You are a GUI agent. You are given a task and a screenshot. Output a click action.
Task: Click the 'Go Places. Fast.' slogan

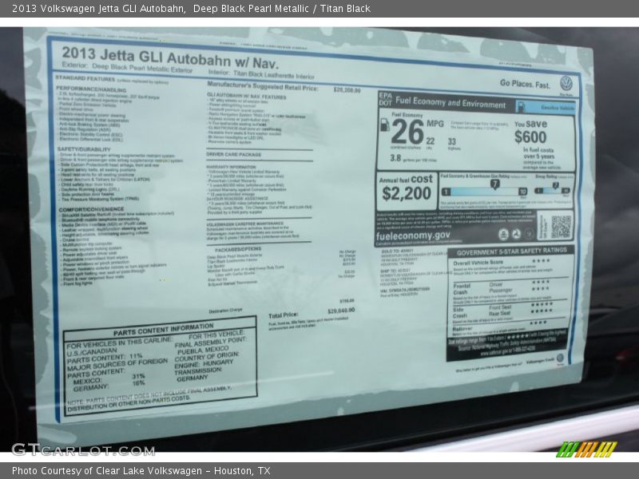pos(525,85)
